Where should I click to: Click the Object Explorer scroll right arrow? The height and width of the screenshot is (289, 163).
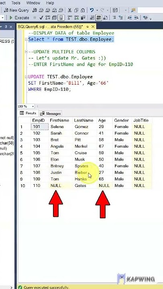tap(11, 287)
